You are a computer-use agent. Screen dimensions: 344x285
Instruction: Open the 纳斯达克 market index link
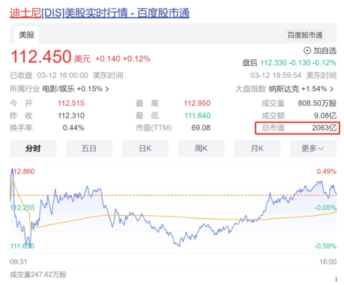284,89
